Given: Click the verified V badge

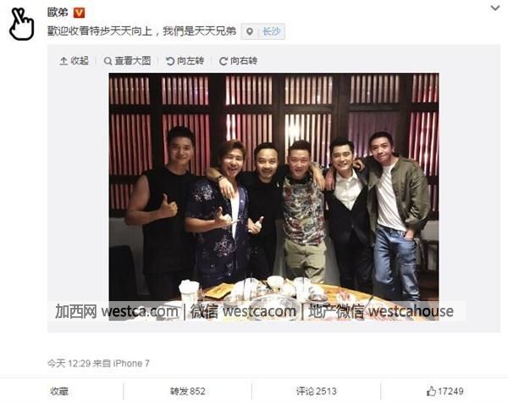Looking at the screenshot, I should click(79, 13).
